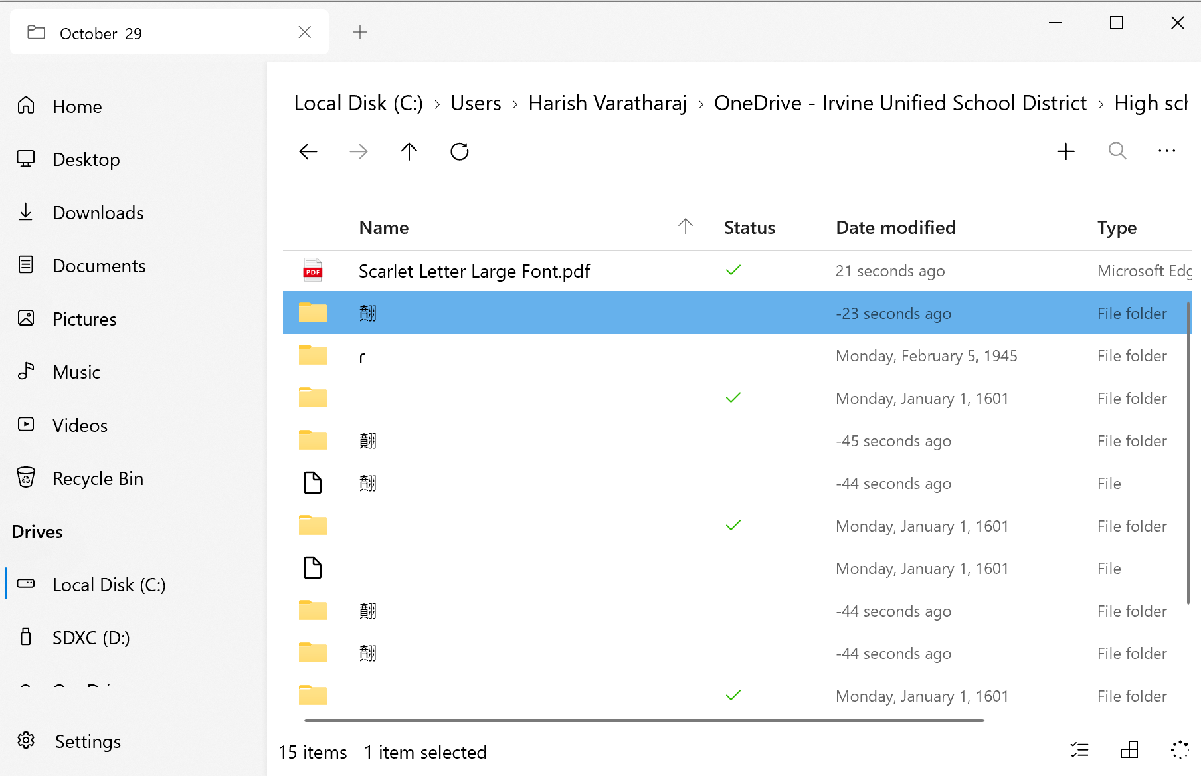
Task: Open a new Explorer tab
Action: pos(360,32)
